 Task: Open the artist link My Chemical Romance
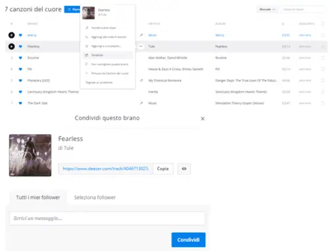pyautogui.click(x=164, y=80)
